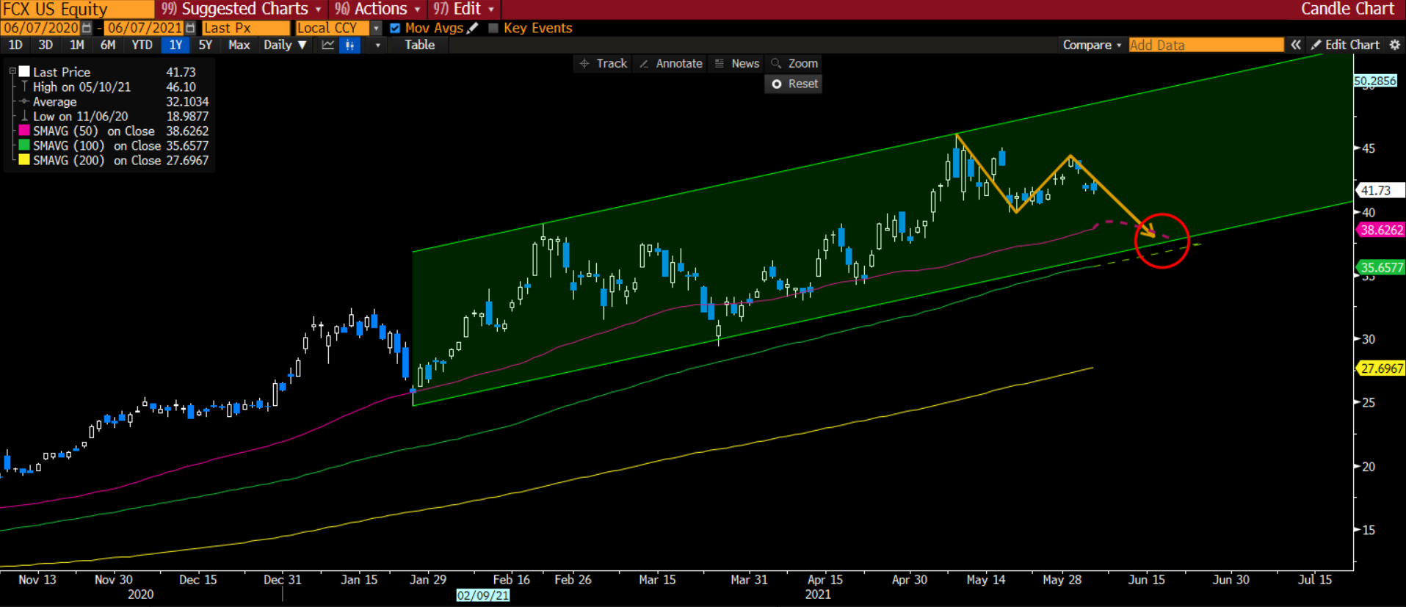Image resolution: width=1406 pixels, height=607 pixels.
Task: Enable the Key Events checkbox
Action: click(x=493, y=28)
